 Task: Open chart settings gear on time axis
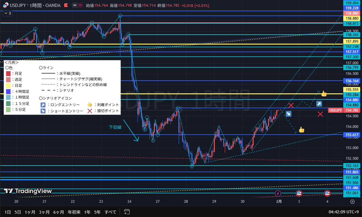(352, 202)
